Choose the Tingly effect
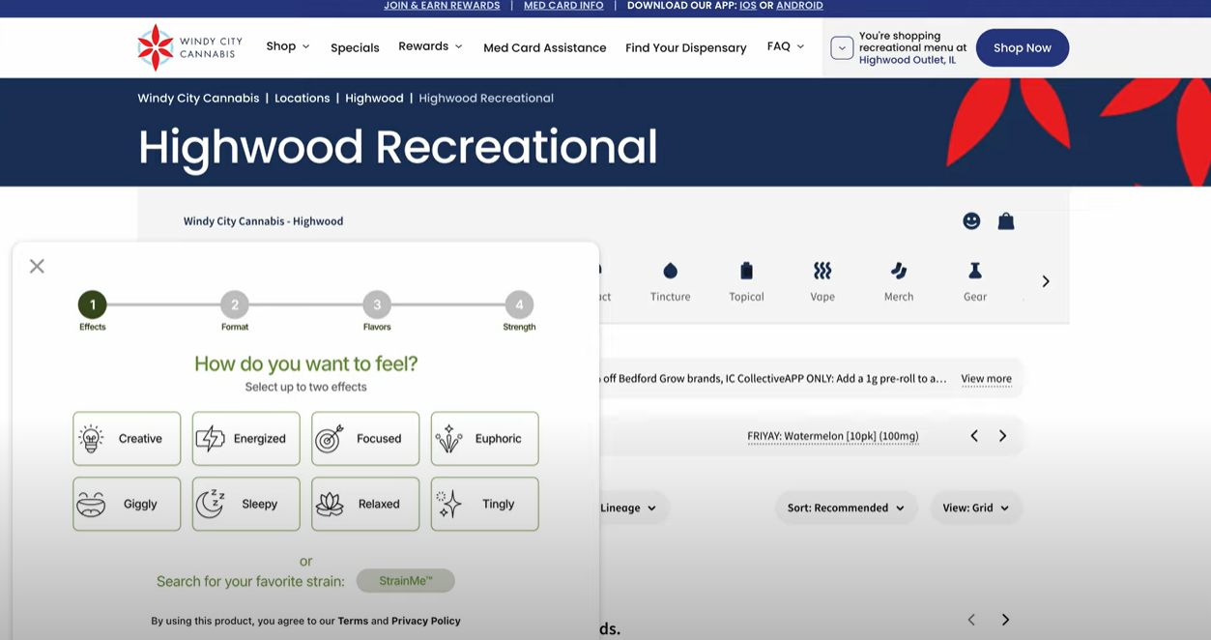1211x640 pixels. 484,504
